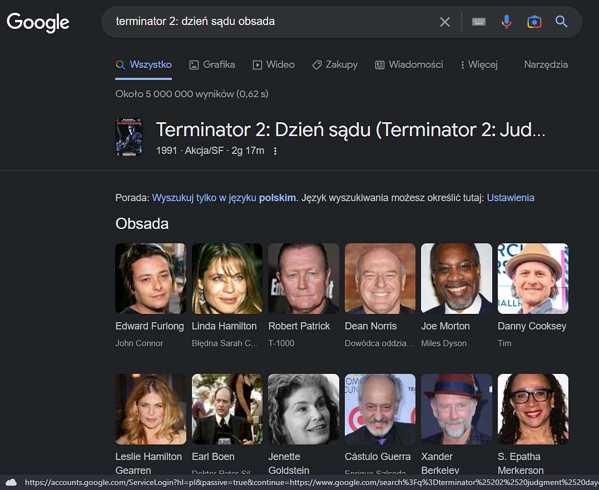Viewport: 599px width, 490px height.
Task: Click the Edward Furlong name
Action: click(x=150, y=326)
